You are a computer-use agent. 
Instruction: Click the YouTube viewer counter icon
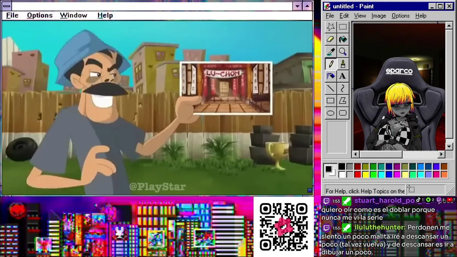[450, 200]
